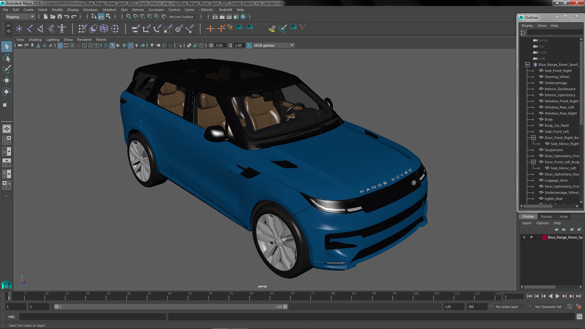The height and width of the screenshot is (329, 585).
Task: Click the Play backward button
Action: (x=551, y=296)
